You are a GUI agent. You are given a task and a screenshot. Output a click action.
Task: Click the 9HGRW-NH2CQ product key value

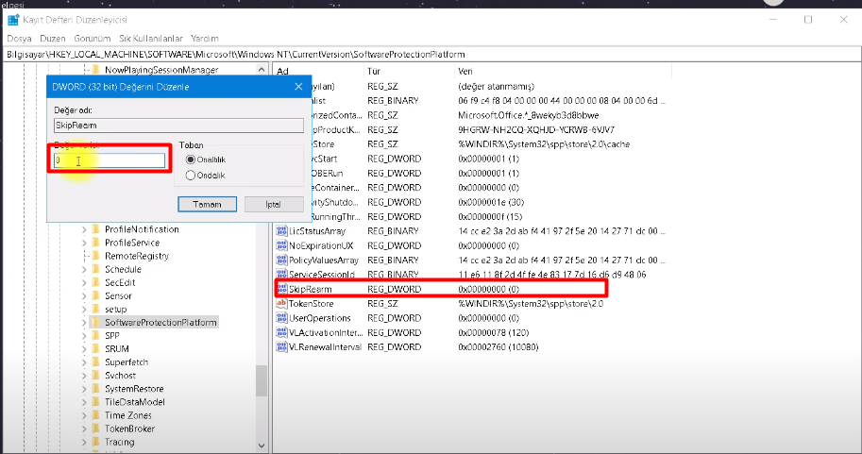tap(536, 129)
